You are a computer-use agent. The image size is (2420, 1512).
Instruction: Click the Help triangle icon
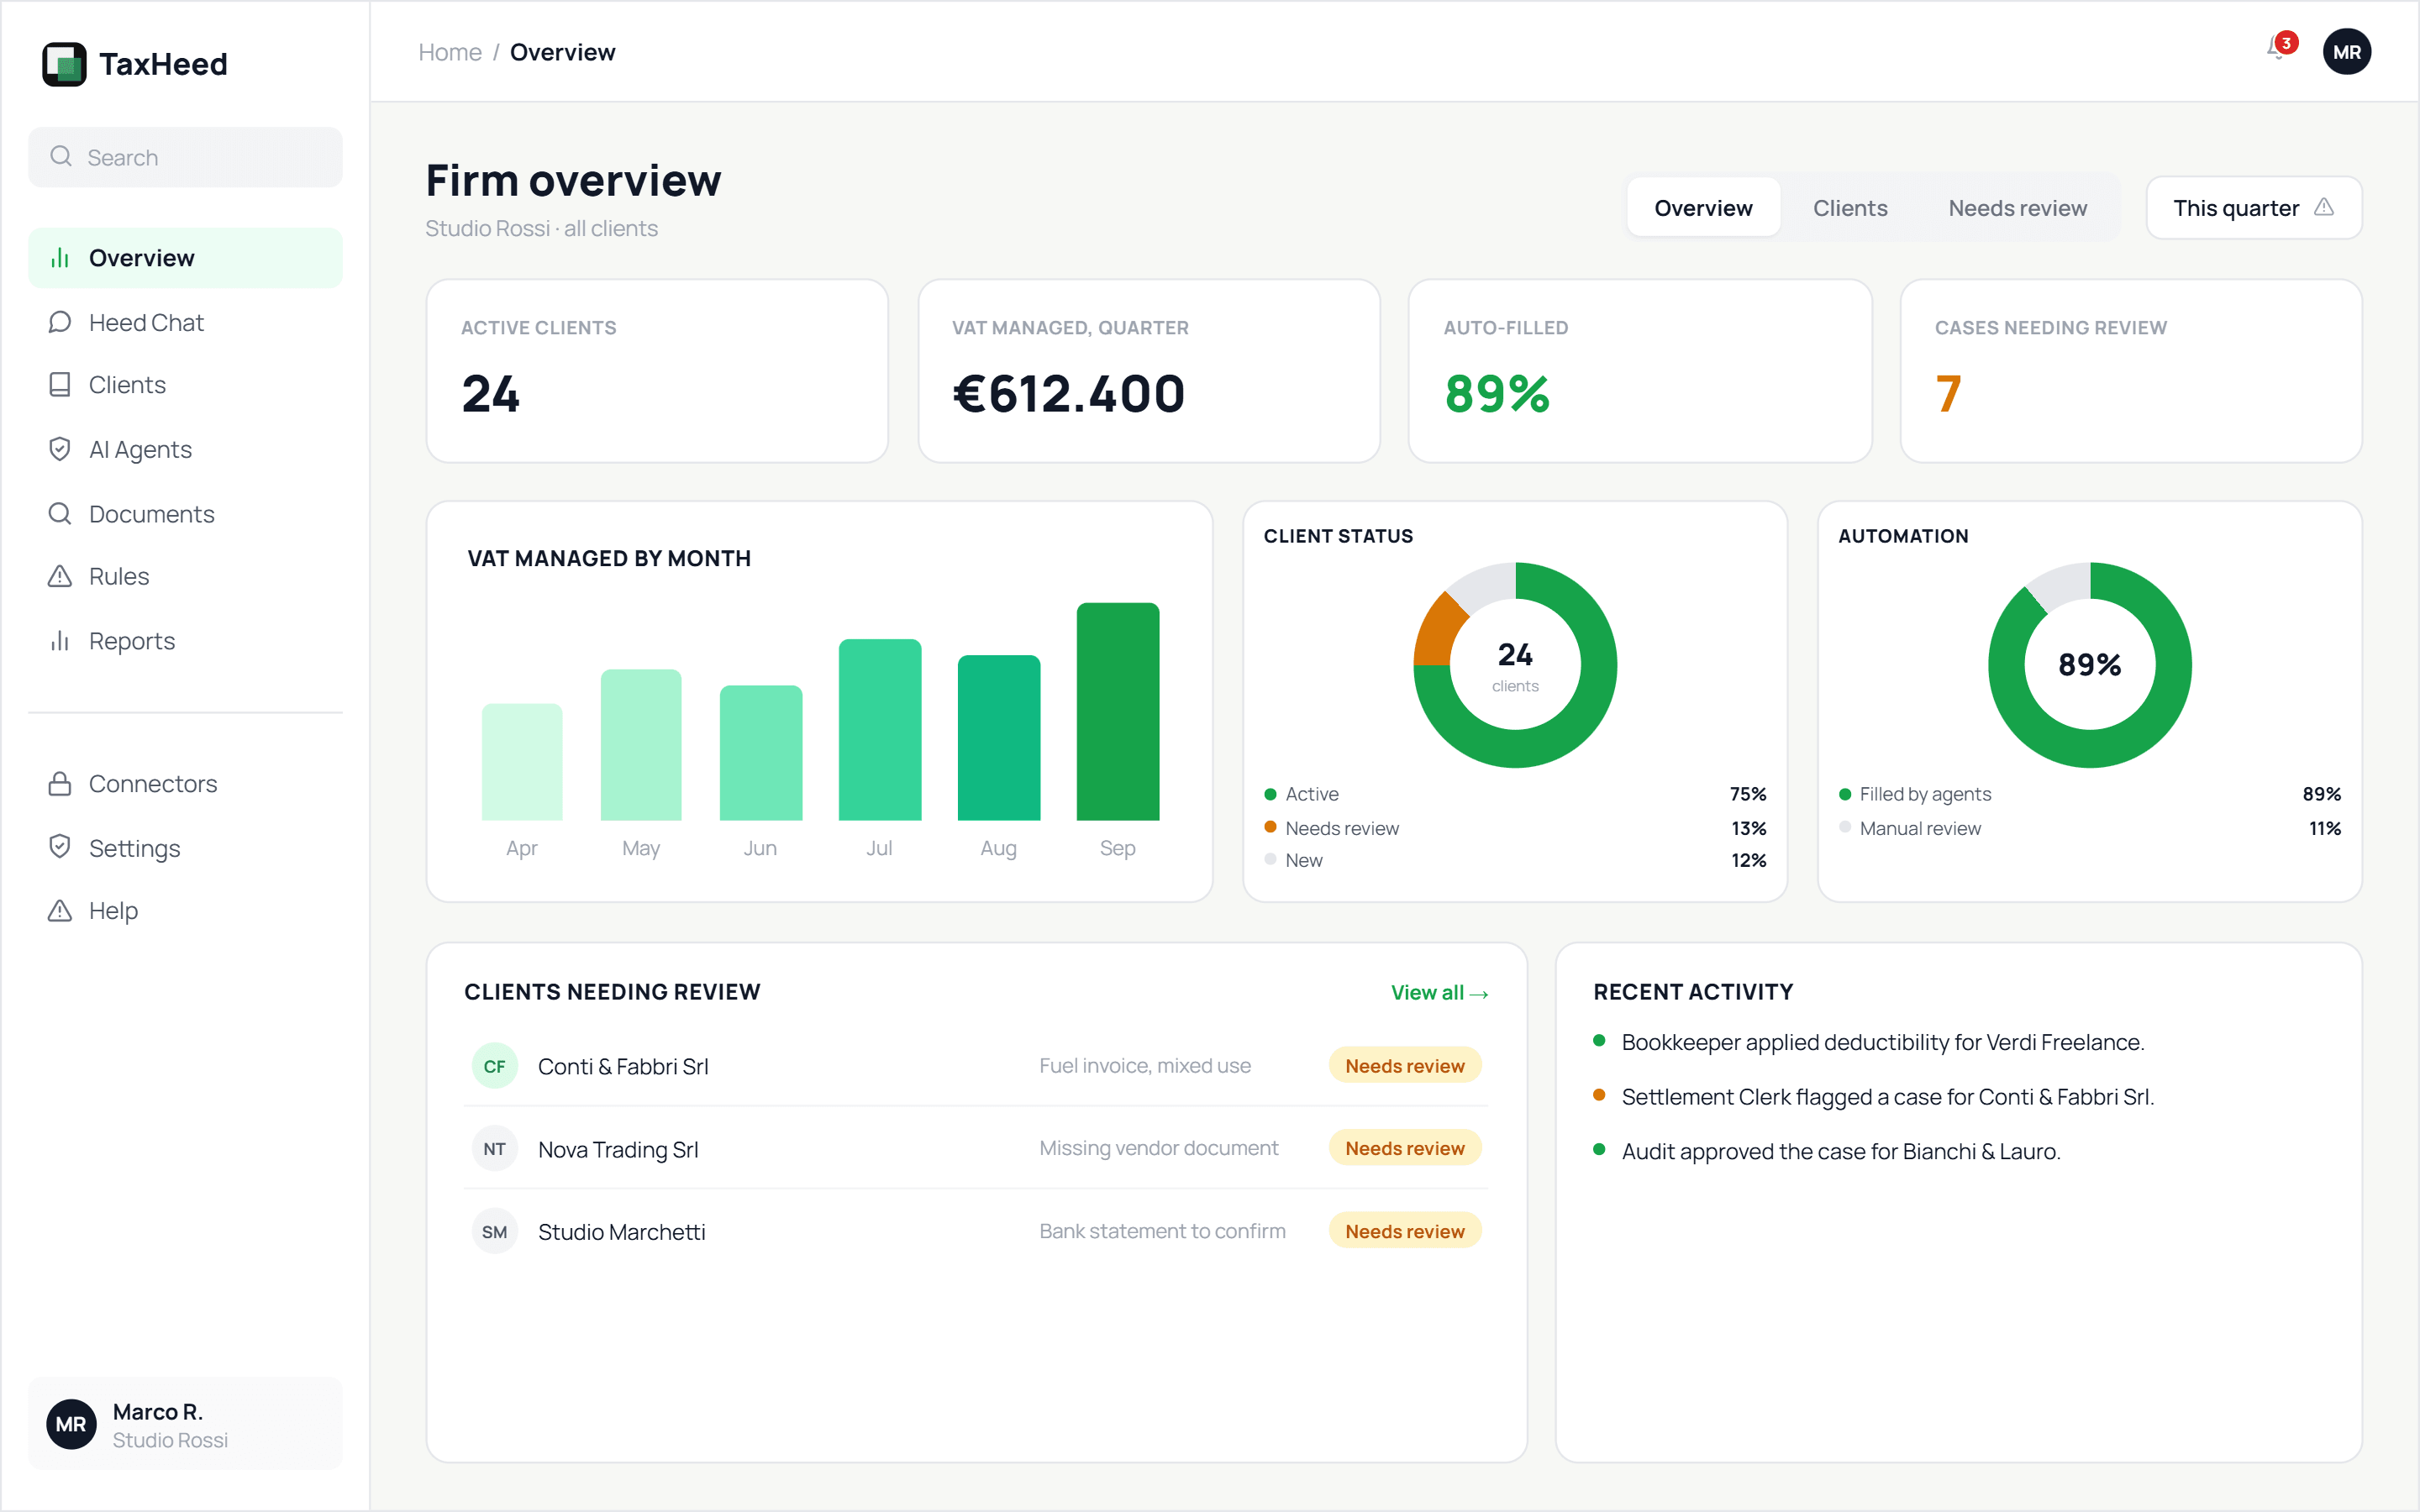click(x=60, y=911)
